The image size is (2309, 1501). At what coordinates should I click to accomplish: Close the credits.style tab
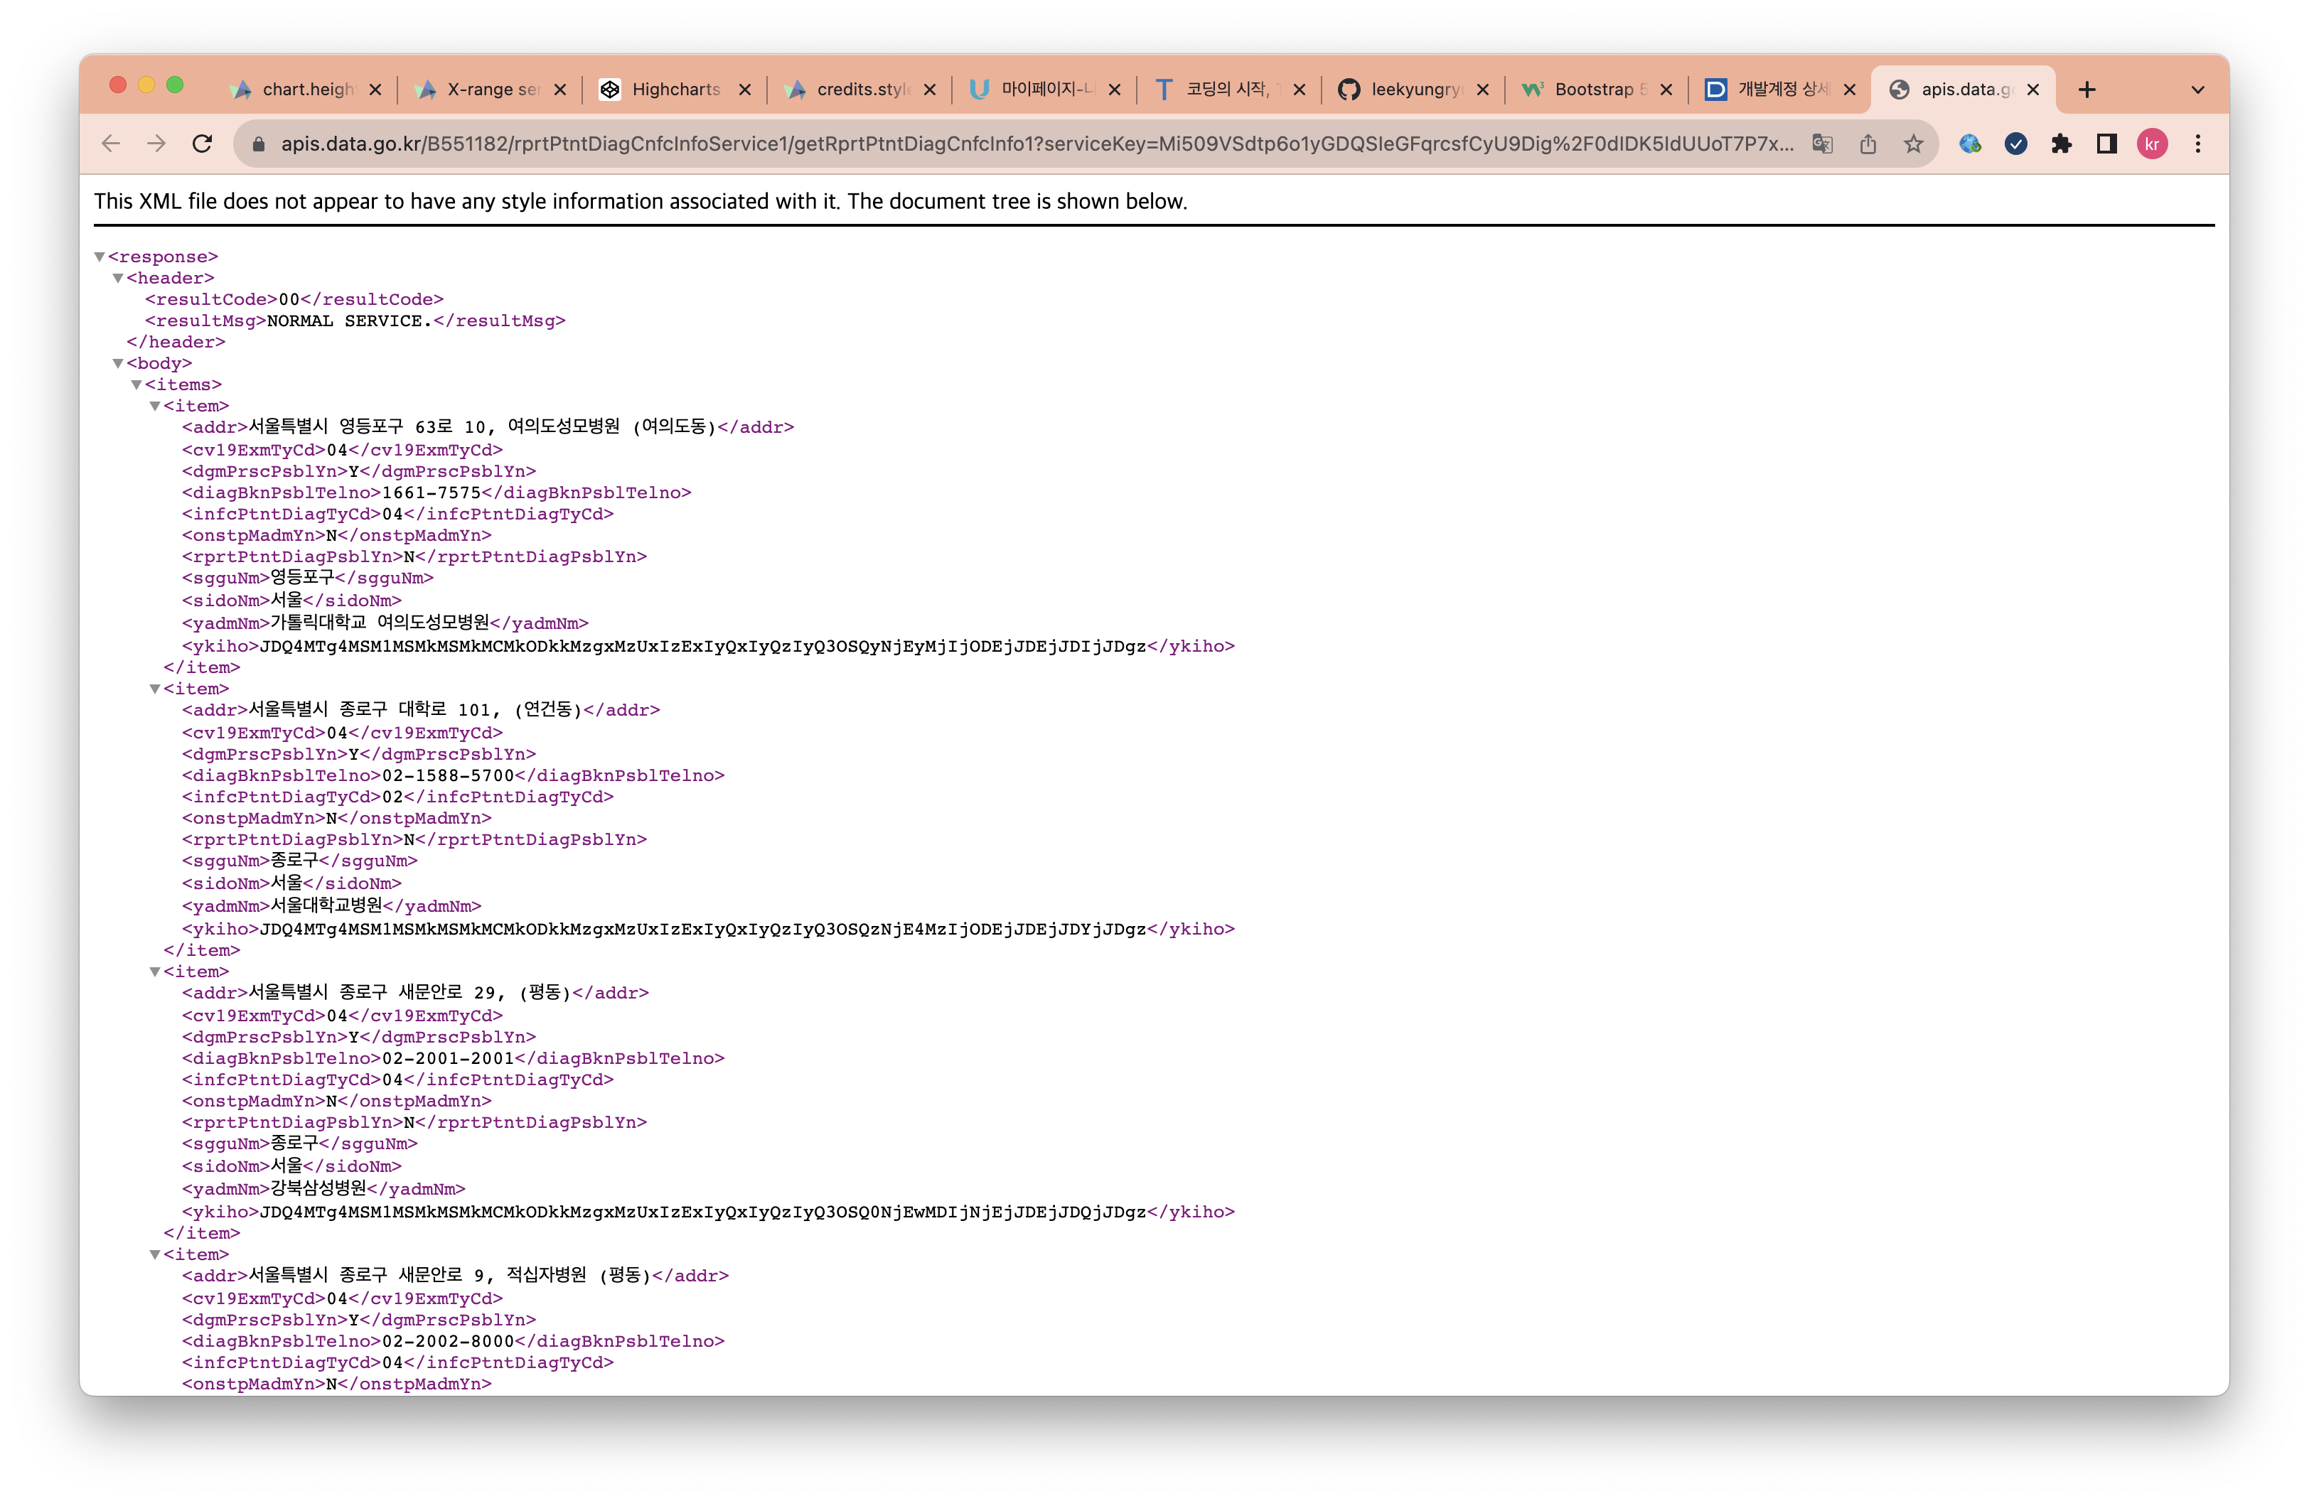(x=929, y=90)
